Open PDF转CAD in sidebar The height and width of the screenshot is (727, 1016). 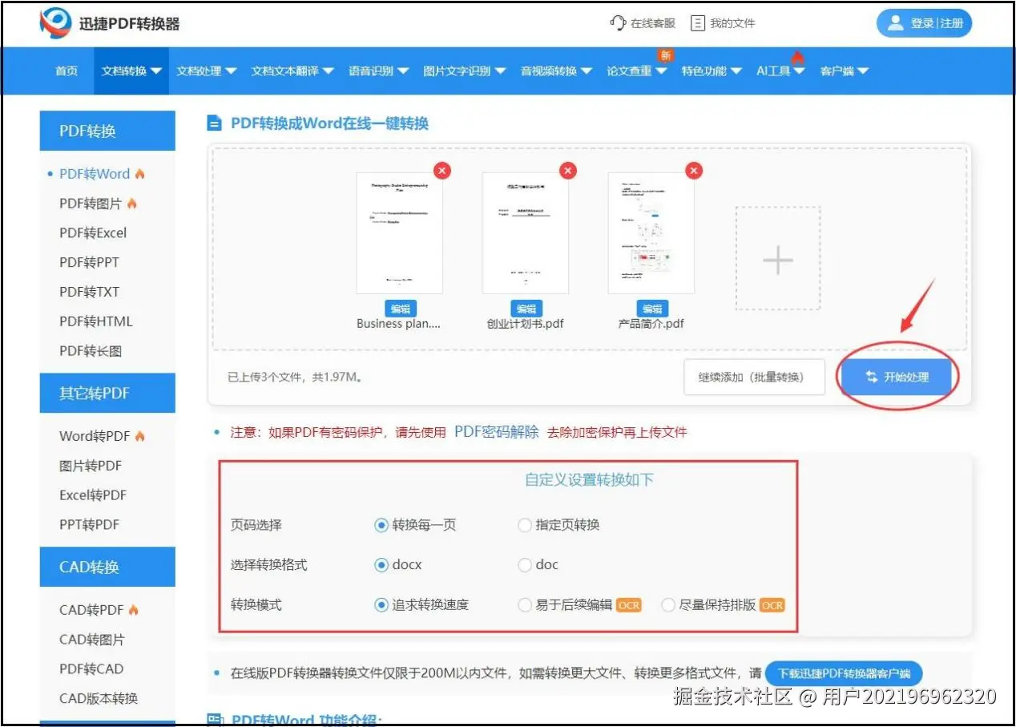(x=91, y=668)
